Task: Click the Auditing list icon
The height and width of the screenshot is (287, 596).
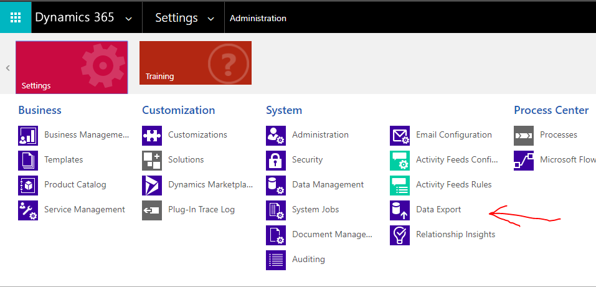Action: pos(275,260)
